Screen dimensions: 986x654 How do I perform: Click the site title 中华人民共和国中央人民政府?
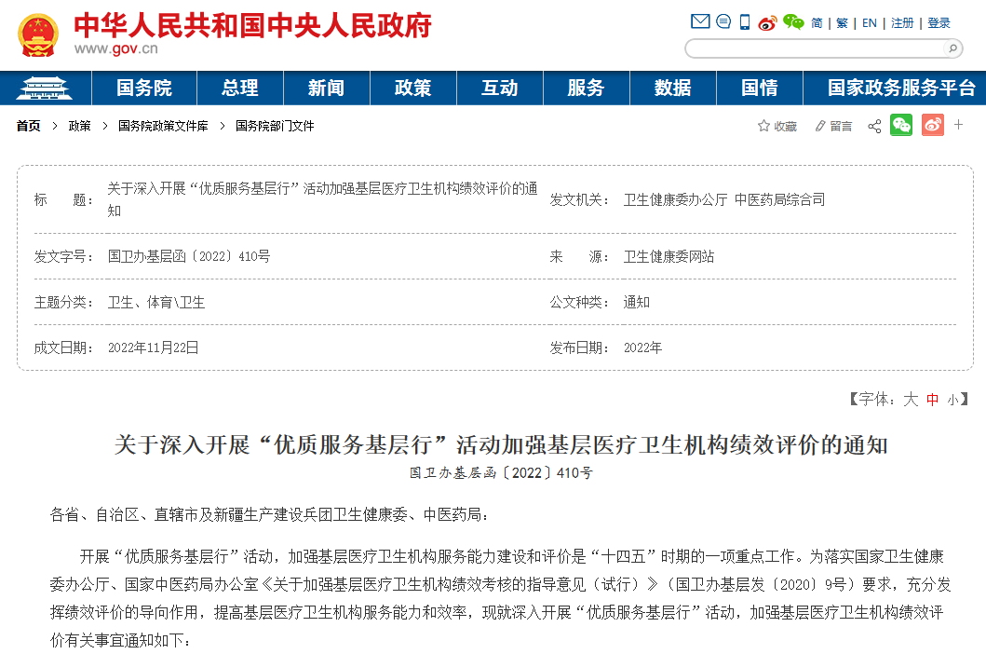pyautogui.click(x=253, y=26)
